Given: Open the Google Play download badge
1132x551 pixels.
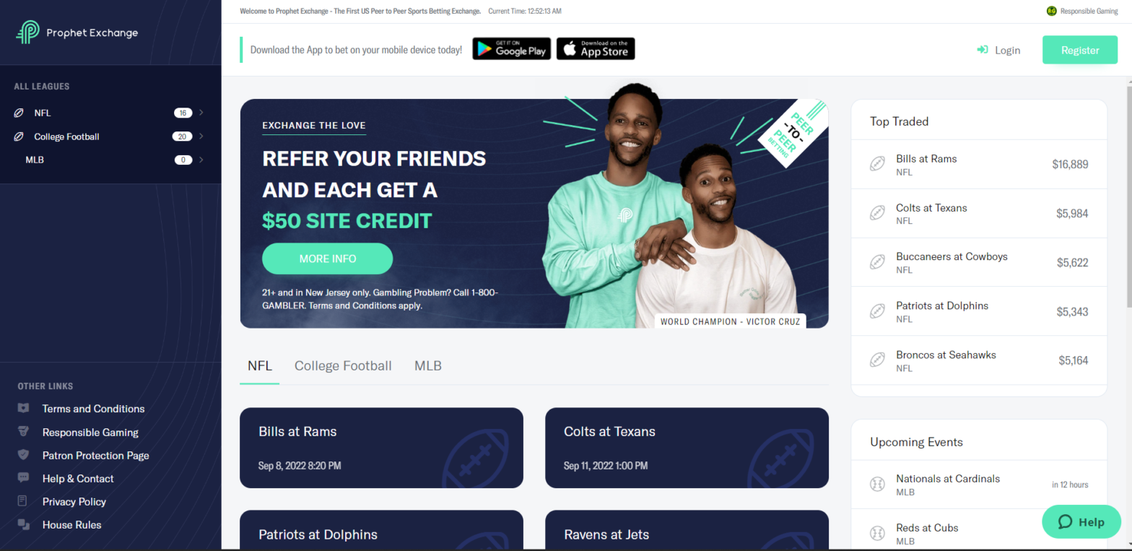Looking at the screenshot, I should (x=512, y=48).
